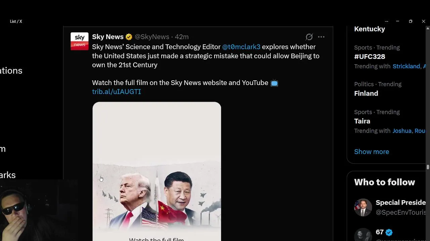Click the Strickland trending-with link

click(406, 66)
